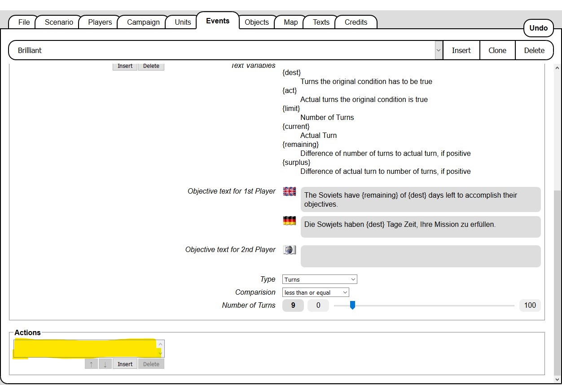The height and width of the screenshot is (385, 562).
Task: Open the Type dropdown showing Turns
Action: (x=320, y=279)
